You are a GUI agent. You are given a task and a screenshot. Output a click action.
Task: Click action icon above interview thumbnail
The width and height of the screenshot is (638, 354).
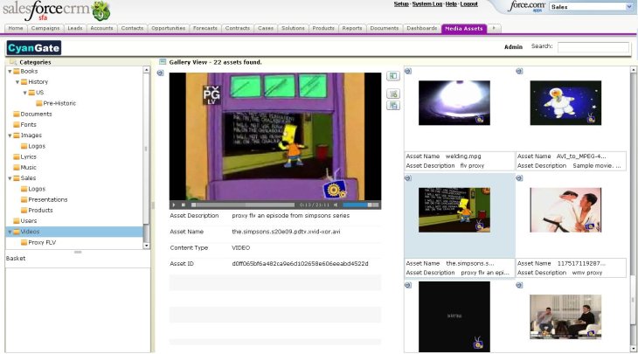click(x=519, y=285)
